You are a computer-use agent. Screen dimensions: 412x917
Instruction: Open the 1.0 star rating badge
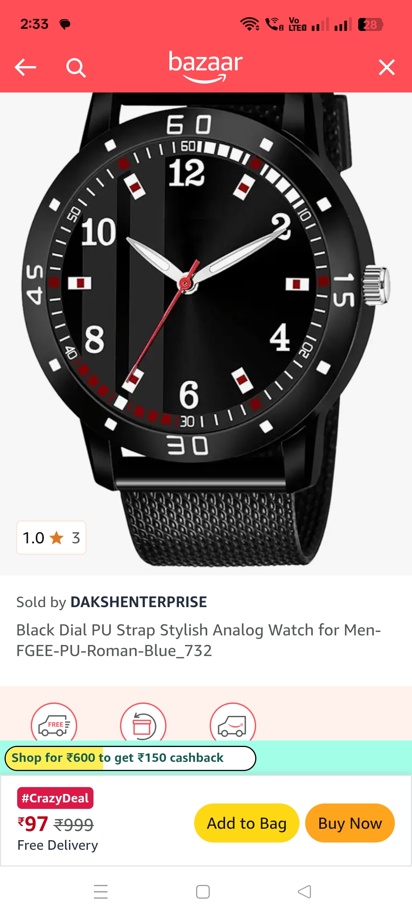51,538
